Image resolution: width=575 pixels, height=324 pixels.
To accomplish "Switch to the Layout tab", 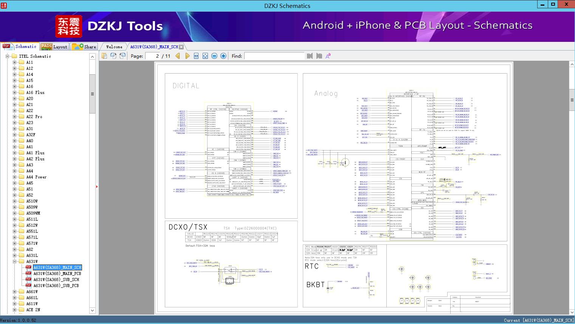I will pyautogui.click(x=54, y=47).
